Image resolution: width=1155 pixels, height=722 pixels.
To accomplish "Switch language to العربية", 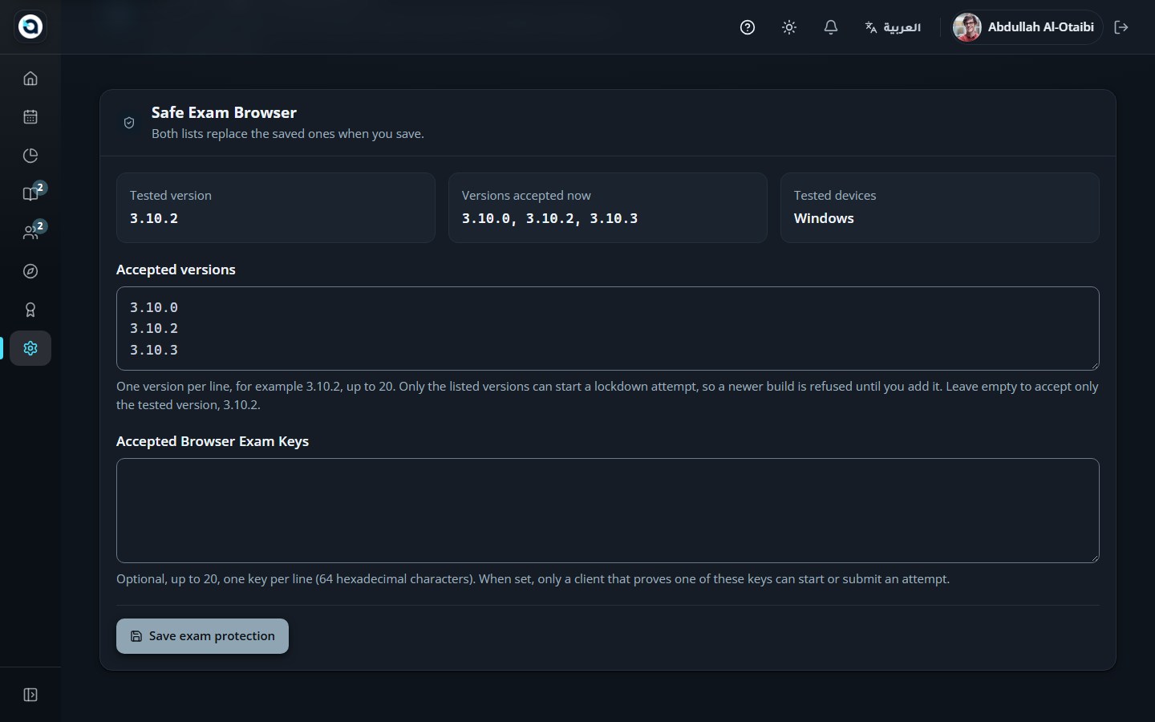I will [893, 27].
